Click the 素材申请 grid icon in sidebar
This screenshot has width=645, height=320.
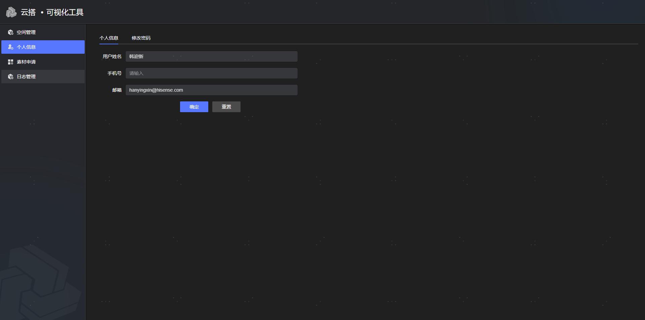click(10, 62)
